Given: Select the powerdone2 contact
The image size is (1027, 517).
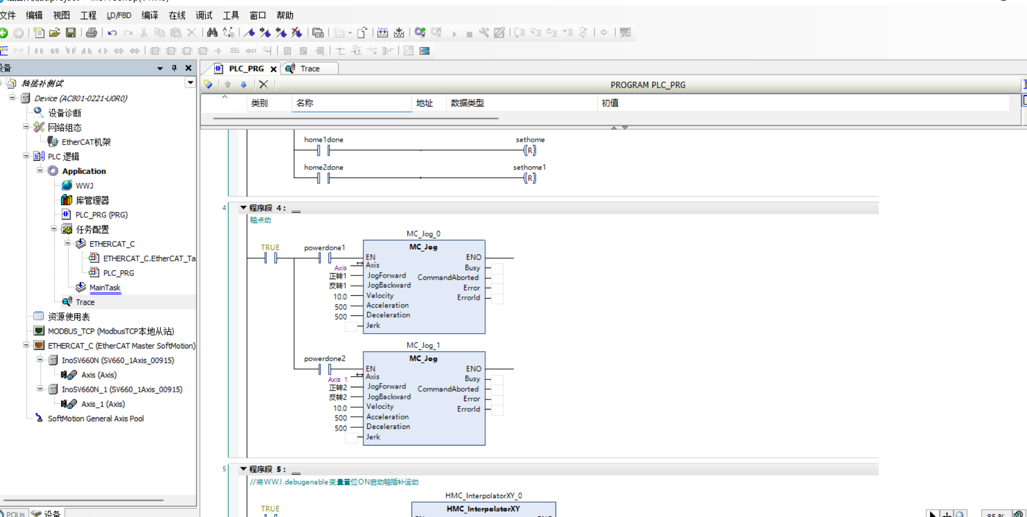Looking at the screenshot, I should [325, 369].
